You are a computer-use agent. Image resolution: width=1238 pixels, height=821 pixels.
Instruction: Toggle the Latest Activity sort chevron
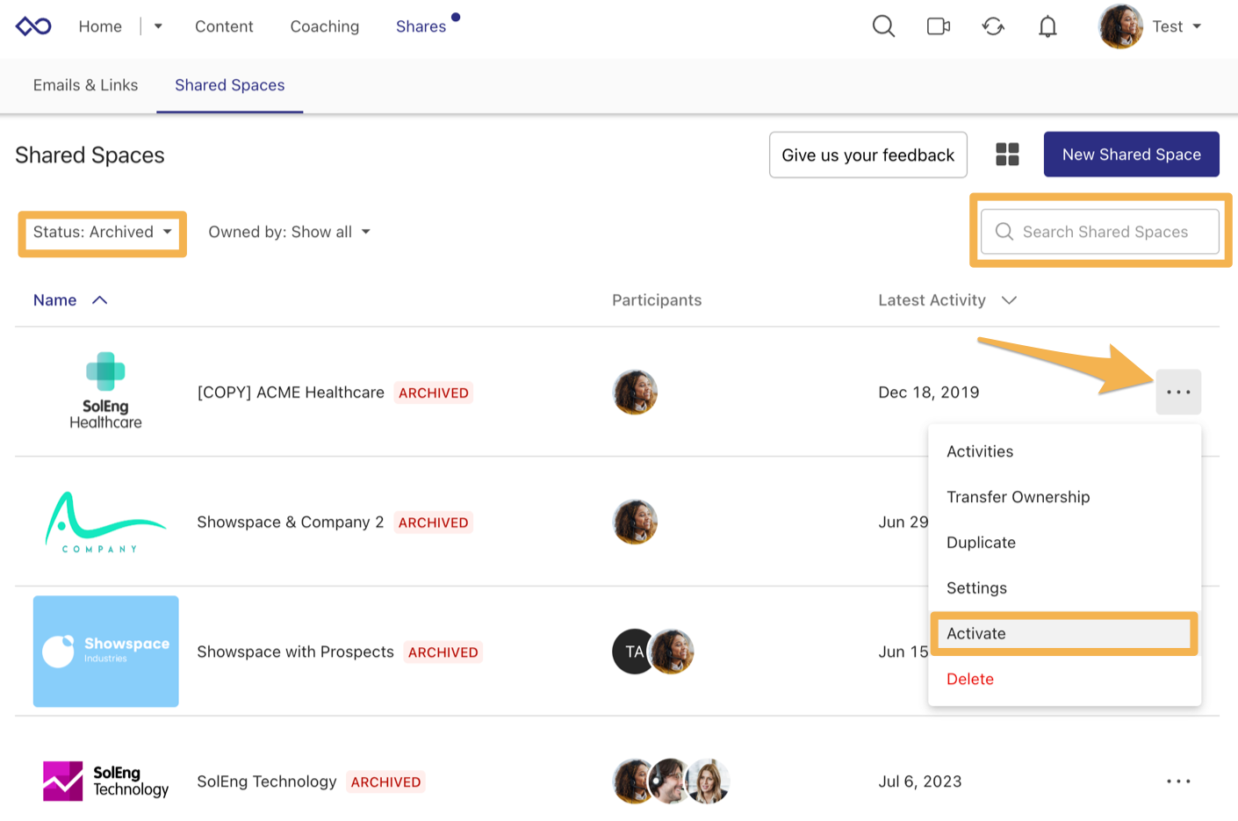1008,299
